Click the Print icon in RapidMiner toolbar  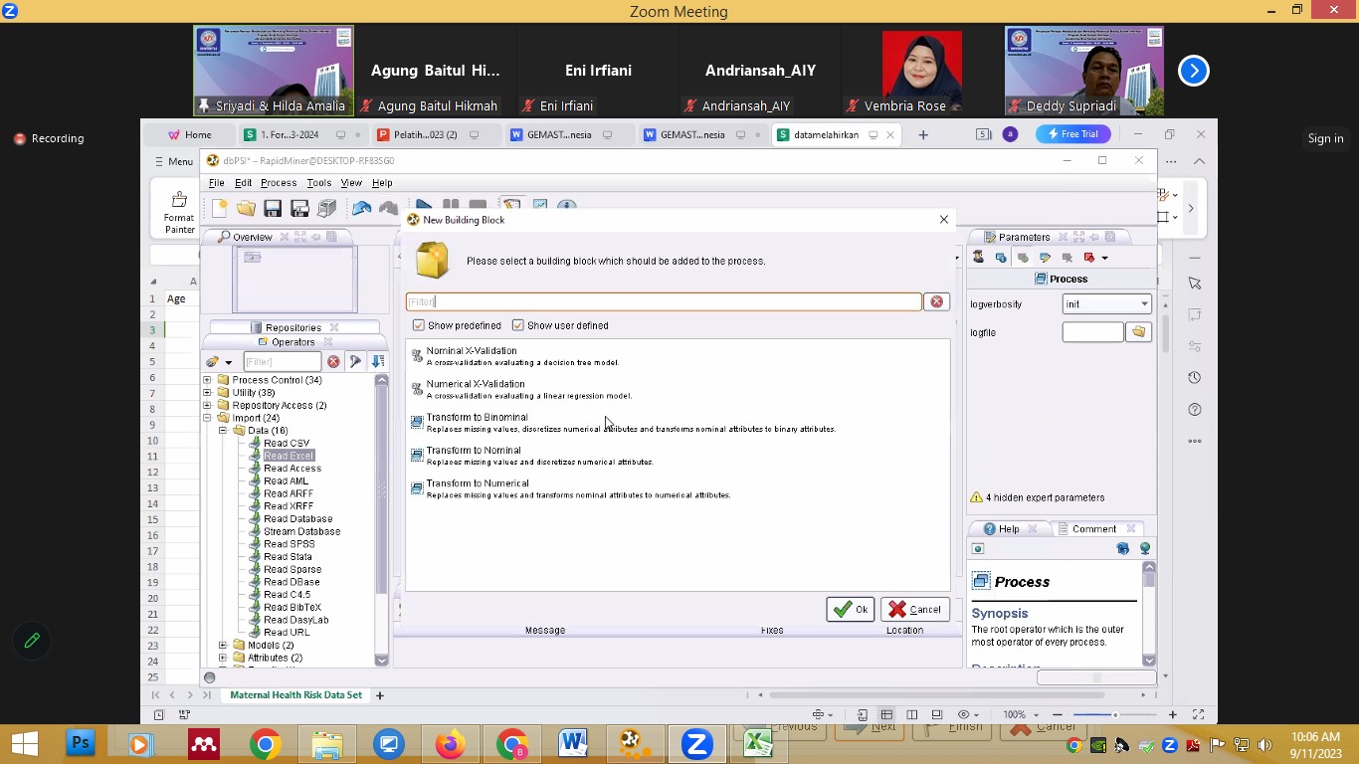[326, 208]
